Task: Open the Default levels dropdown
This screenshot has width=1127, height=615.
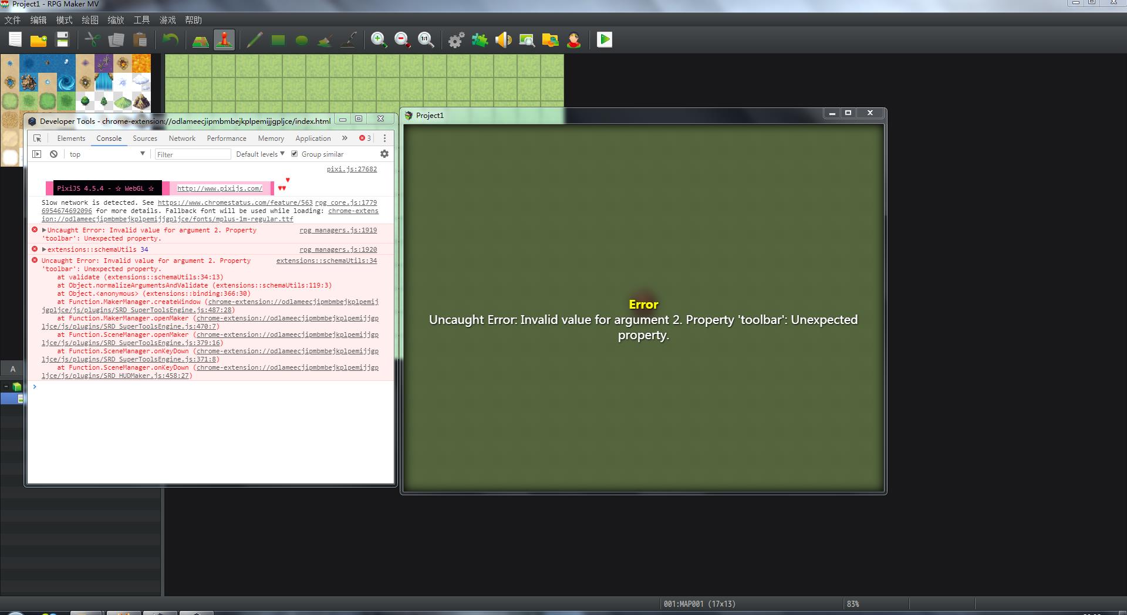Action: click(x=260, y=154)
